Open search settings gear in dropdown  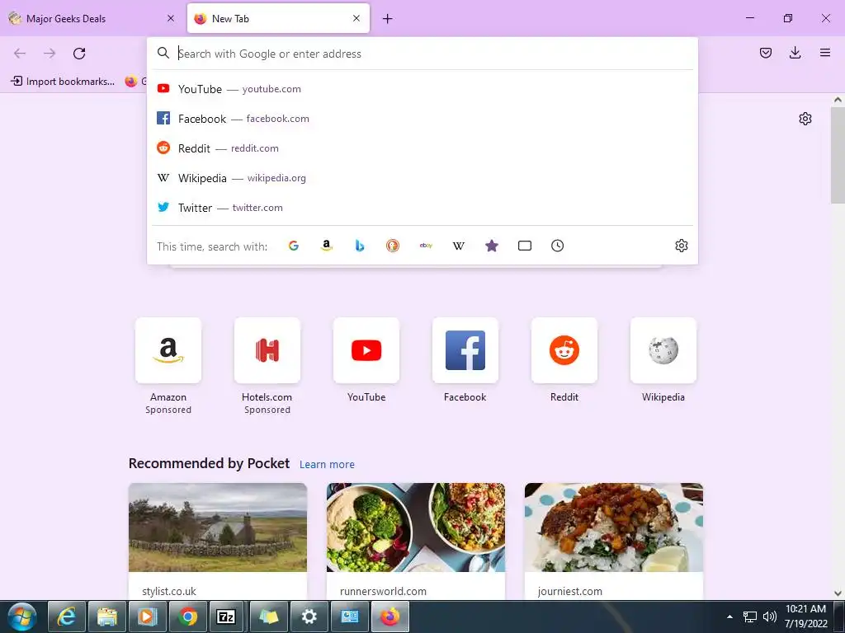click(x=681, y=246)
